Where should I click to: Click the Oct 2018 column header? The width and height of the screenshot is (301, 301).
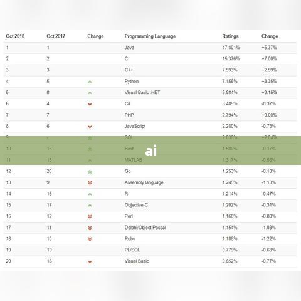15,36
